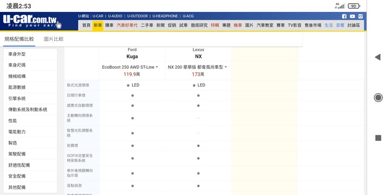Open the 首頁 menu item
This screenshot has width=390, height=195.
[x=86, y=25]
